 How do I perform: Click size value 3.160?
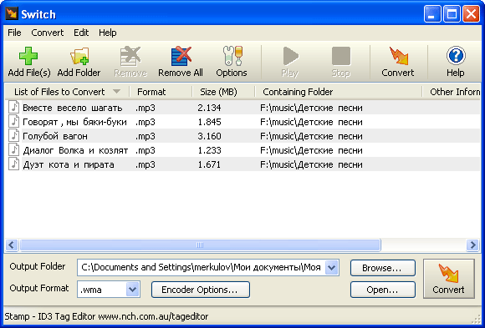(209, 136)
